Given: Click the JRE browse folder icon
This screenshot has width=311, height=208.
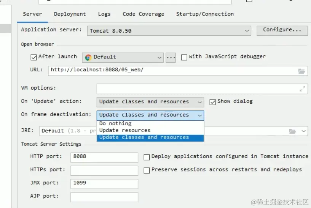Looking at the screenshot, I should point(292,131).
